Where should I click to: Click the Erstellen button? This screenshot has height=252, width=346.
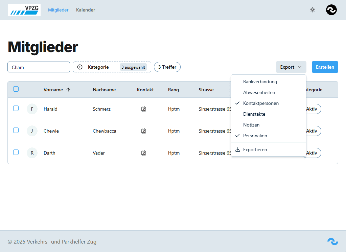coord(325,67)
